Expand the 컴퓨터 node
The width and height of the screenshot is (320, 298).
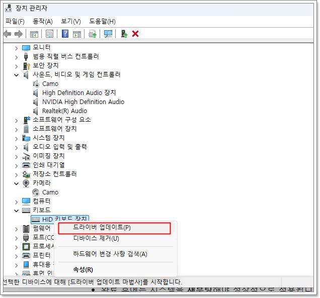[16, 202]
